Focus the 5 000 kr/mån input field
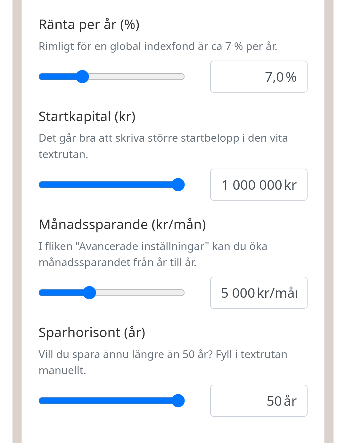346x443 pixels. [x=259, y=293]
